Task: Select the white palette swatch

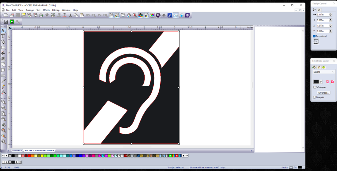Action: (19, 156)
